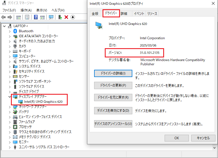Close the properties dialog with X

pos(213,3)
